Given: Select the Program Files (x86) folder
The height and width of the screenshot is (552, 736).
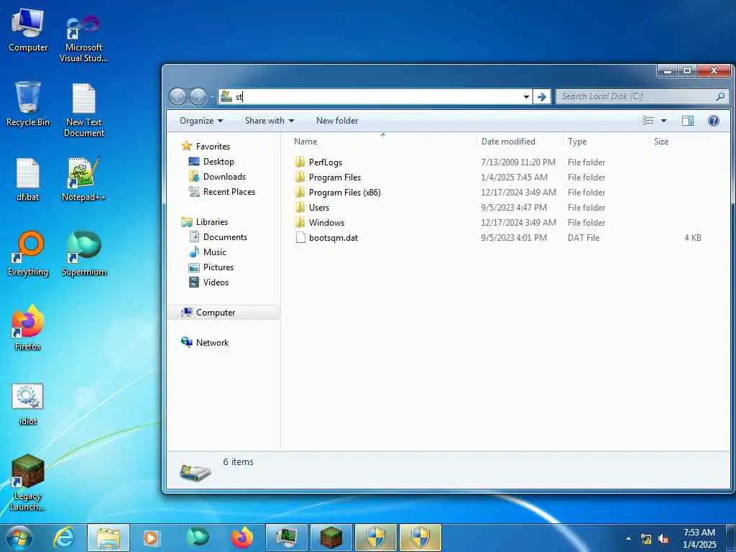Looking at the screenshot, I should pyautogui.click(x=338, y=192).
